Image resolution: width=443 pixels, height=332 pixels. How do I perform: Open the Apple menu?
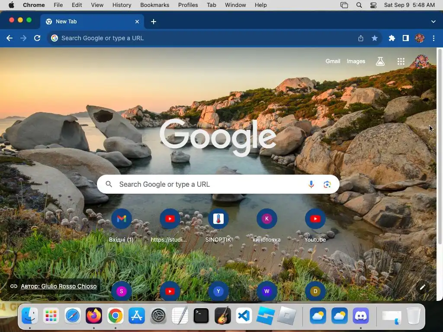pyautogui.click(x=11, y=5)
